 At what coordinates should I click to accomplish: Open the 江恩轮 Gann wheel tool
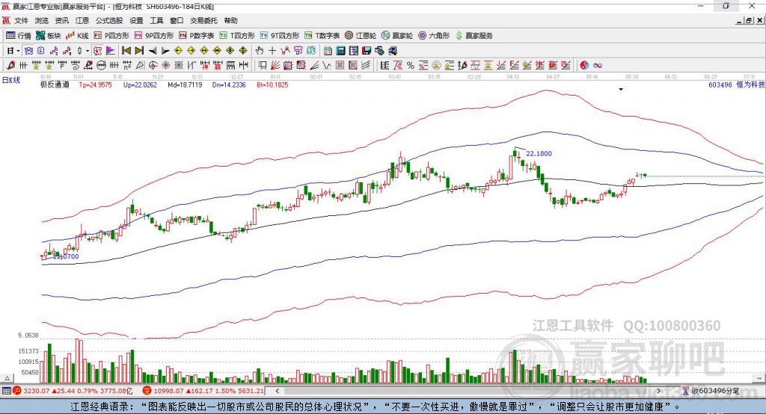click(x=361, y=36)
